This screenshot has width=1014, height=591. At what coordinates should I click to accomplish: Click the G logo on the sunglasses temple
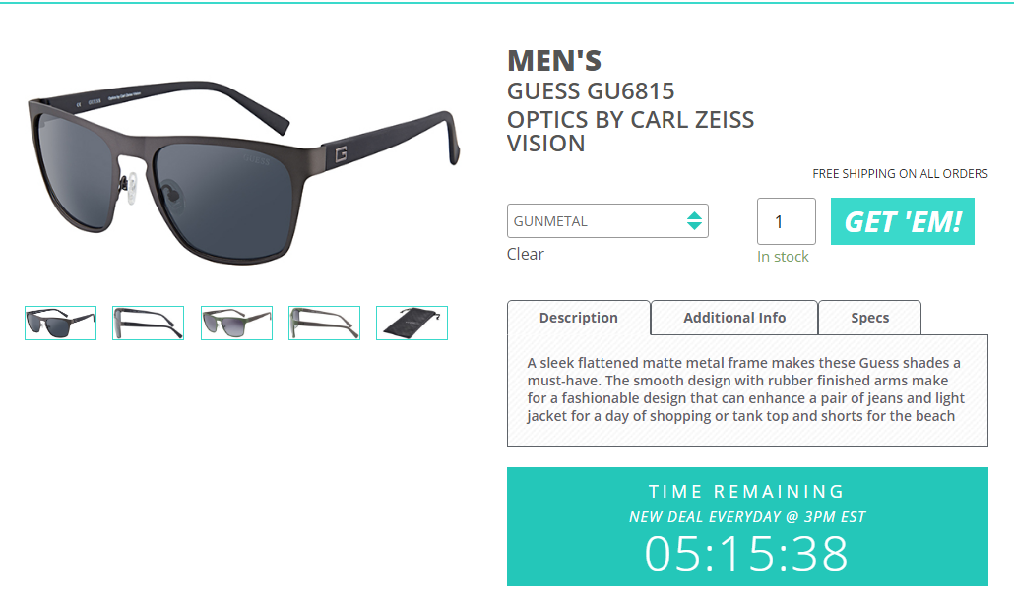click(x=340, y=154)
